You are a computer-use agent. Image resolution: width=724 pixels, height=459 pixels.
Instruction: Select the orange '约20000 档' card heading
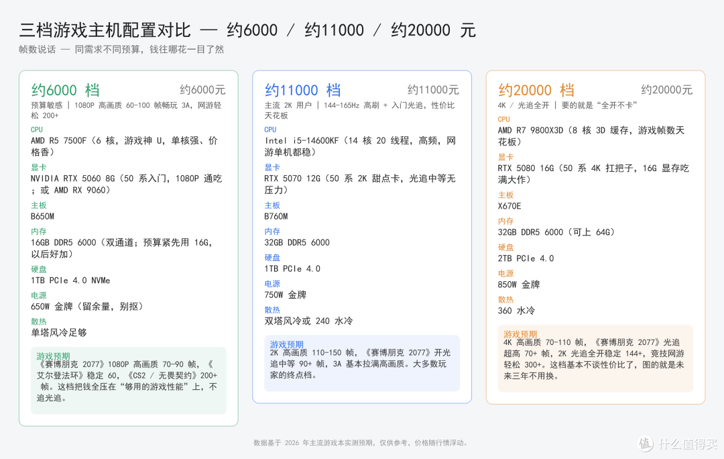pos(536,90)
